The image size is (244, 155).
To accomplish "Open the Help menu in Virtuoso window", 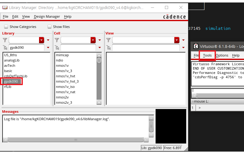I will pos(236,55).
